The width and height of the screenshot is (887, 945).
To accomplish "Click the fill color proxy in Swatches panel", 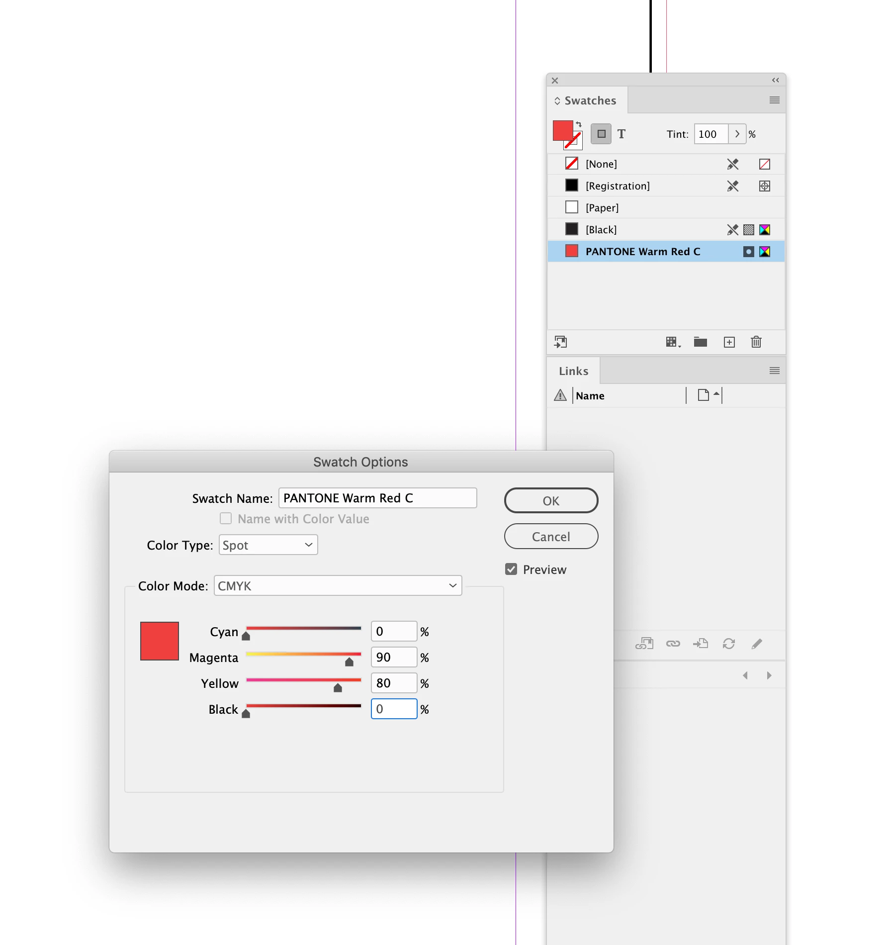I will point(562,130).
